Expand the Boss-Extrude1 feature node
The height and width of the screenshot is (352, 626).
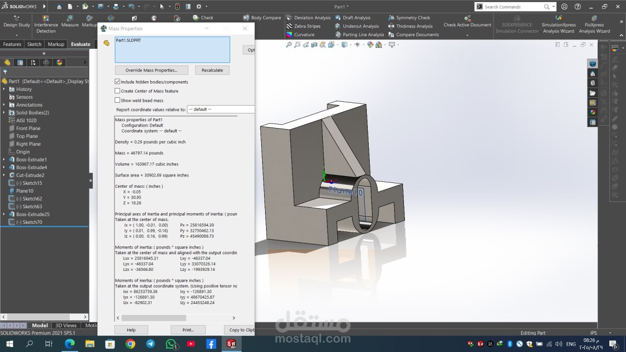(x=4, y=160)
